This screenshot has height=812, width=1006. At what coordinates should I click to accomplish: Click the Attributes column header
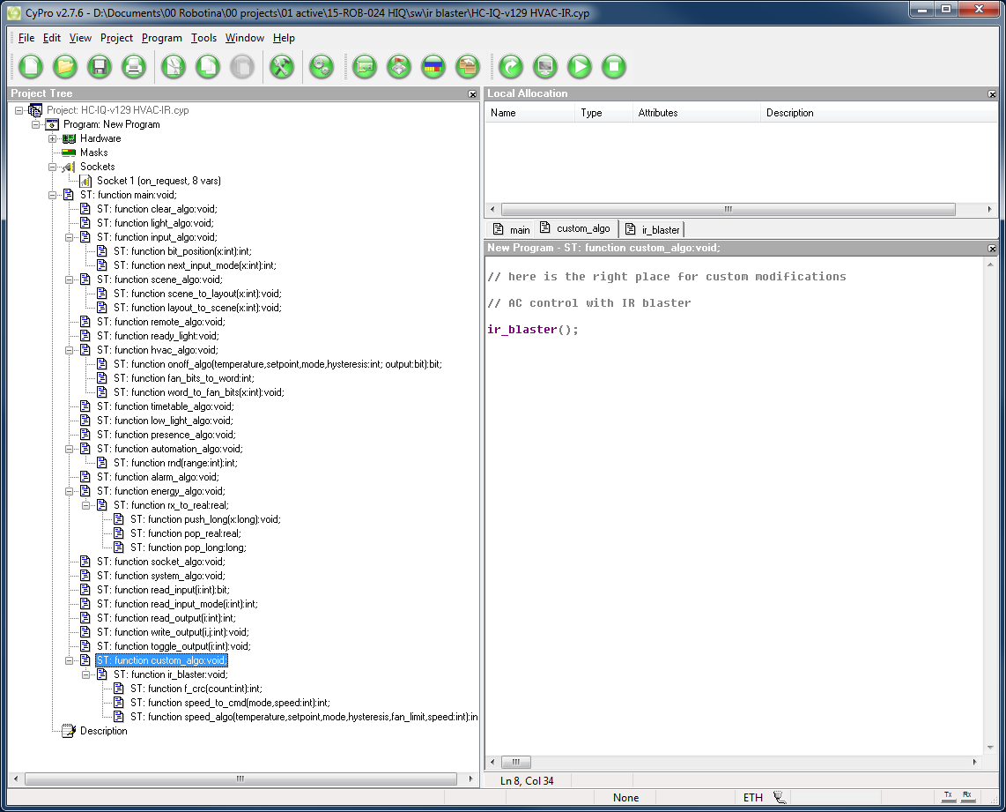[x=658, y=113]
